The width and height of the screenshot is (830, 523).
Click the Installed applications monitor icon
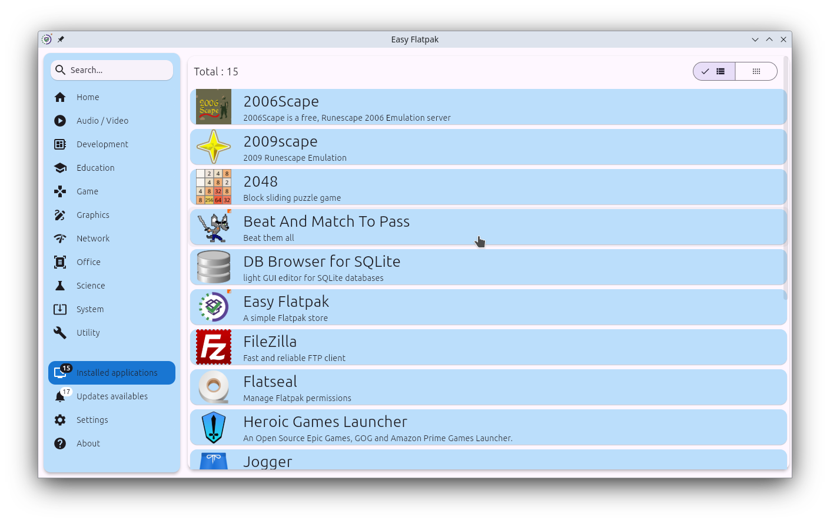(x=60, y=373)
